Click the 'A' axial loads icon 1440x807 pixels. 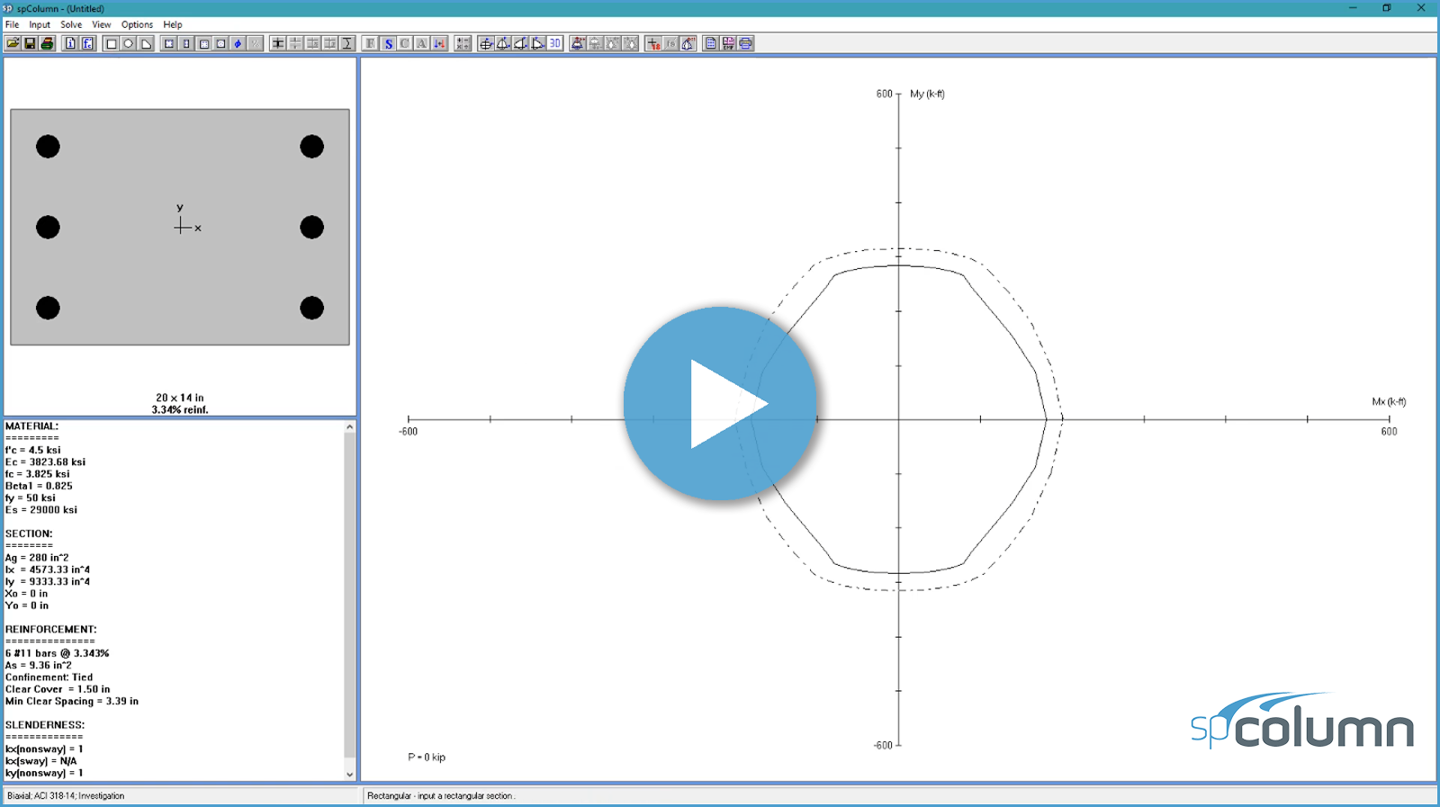[x=422, y=43]
